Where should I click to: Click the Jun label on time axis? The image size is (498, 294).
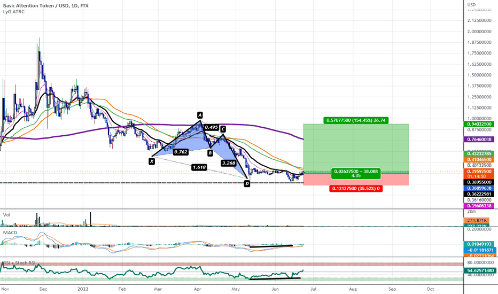tap(275, 289)
